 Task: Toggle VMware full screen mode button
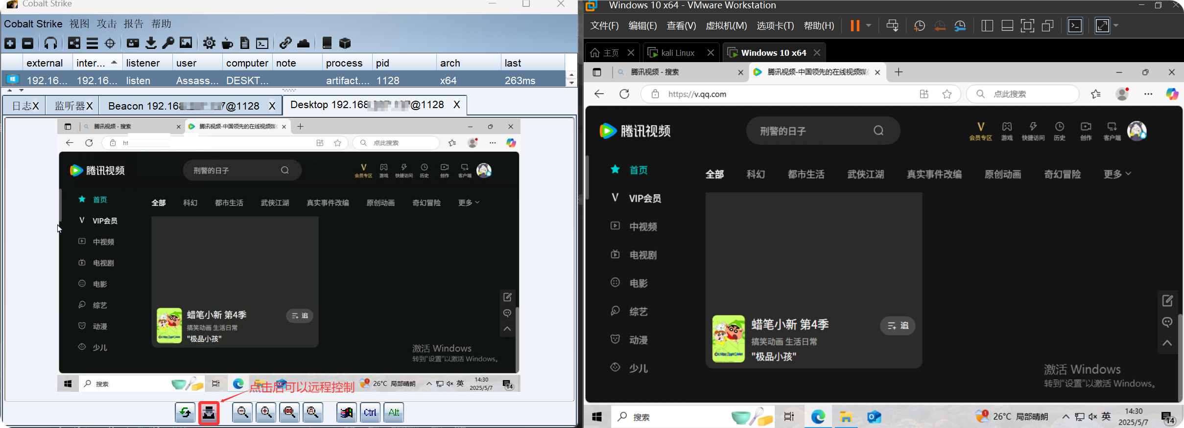pos(1027,26)
